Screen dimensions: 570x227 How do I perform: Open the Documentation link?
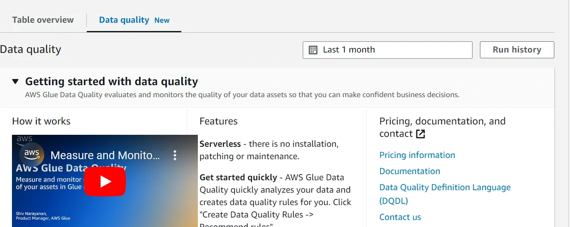pyautogui.click(x=410, y=171)
